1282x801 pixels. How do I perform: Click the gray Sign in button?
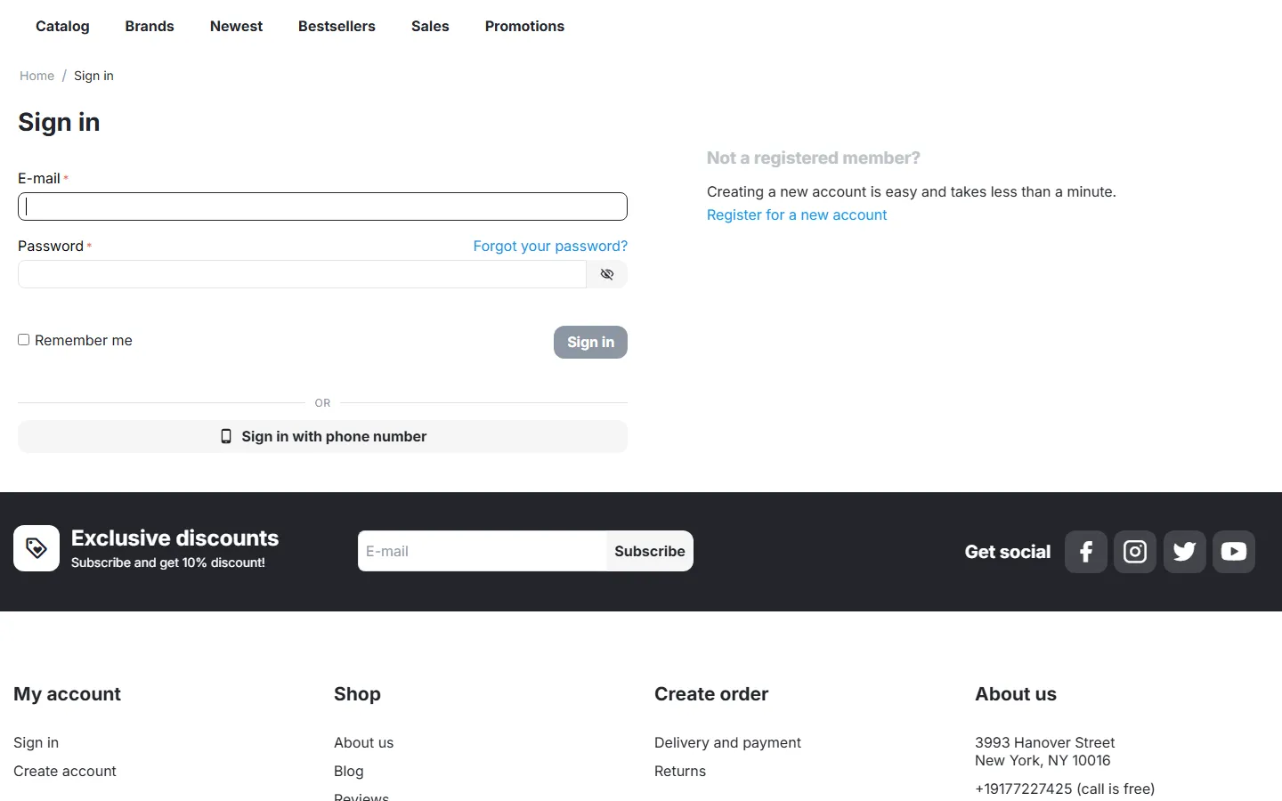(590, 342)
